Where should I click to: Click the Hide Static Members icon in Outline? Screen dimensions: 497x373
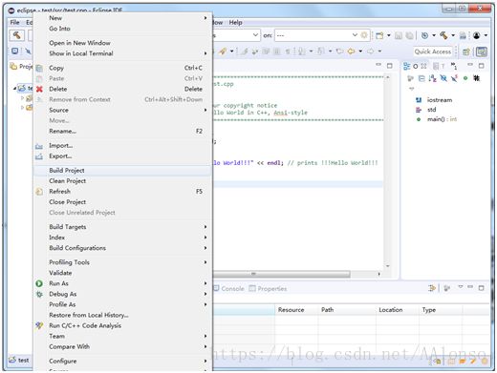tap(454, 78)
